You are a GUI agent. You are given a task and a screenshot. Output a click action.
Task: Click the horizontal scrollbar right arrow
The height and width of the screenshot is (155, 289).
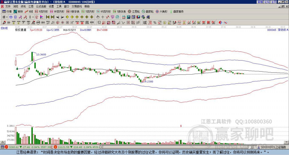[x=252, y=147]
